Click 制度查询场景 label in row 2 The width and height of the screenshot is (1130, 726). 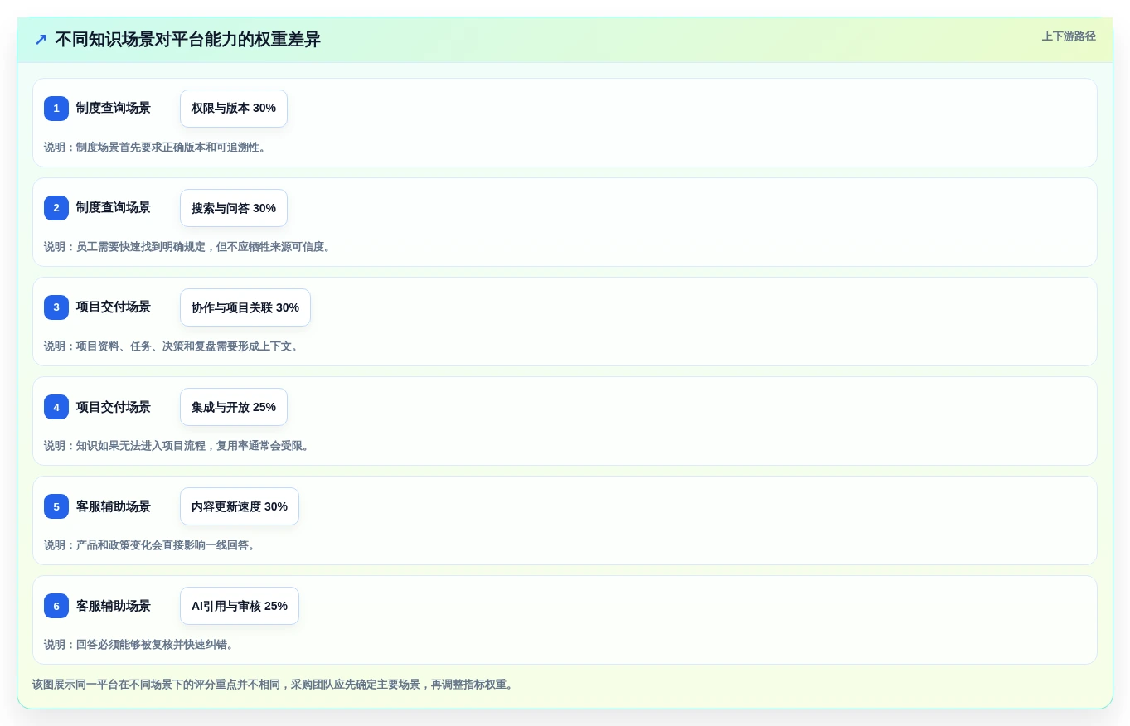pyautogui.click(x=114, y=208)
